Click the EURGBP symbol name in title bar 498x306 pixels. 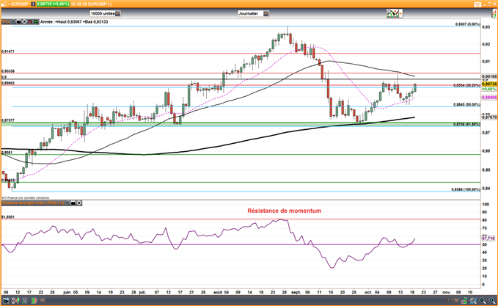coord(20,4)
